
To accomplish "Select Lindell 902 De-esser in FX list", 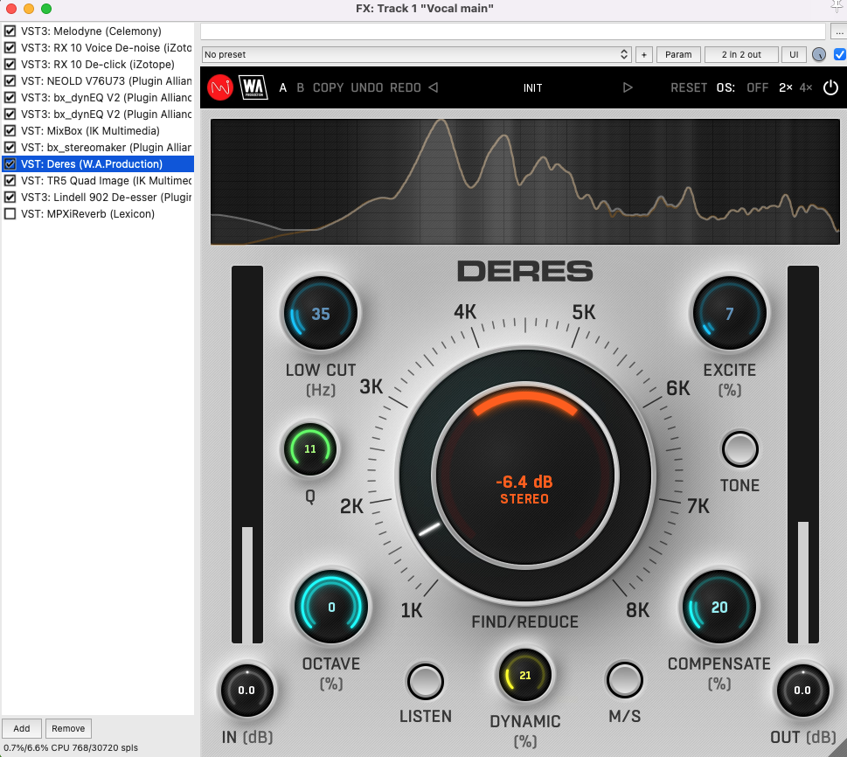I will point(107,198).
